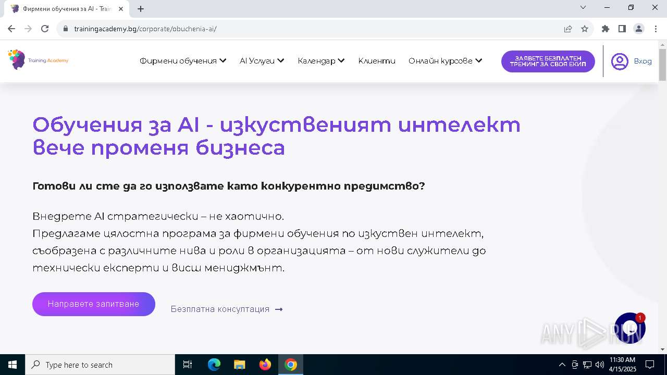The image size is (667, 375).
Task: Click the address bar URL field
Action: tap(313, 29)
